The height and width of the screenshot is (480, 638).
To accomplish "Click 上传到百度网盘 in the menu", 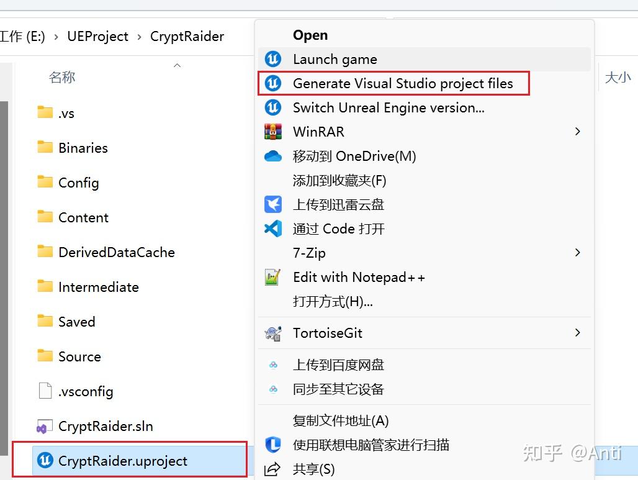I will pyautogui.click(x=339, y=365).
